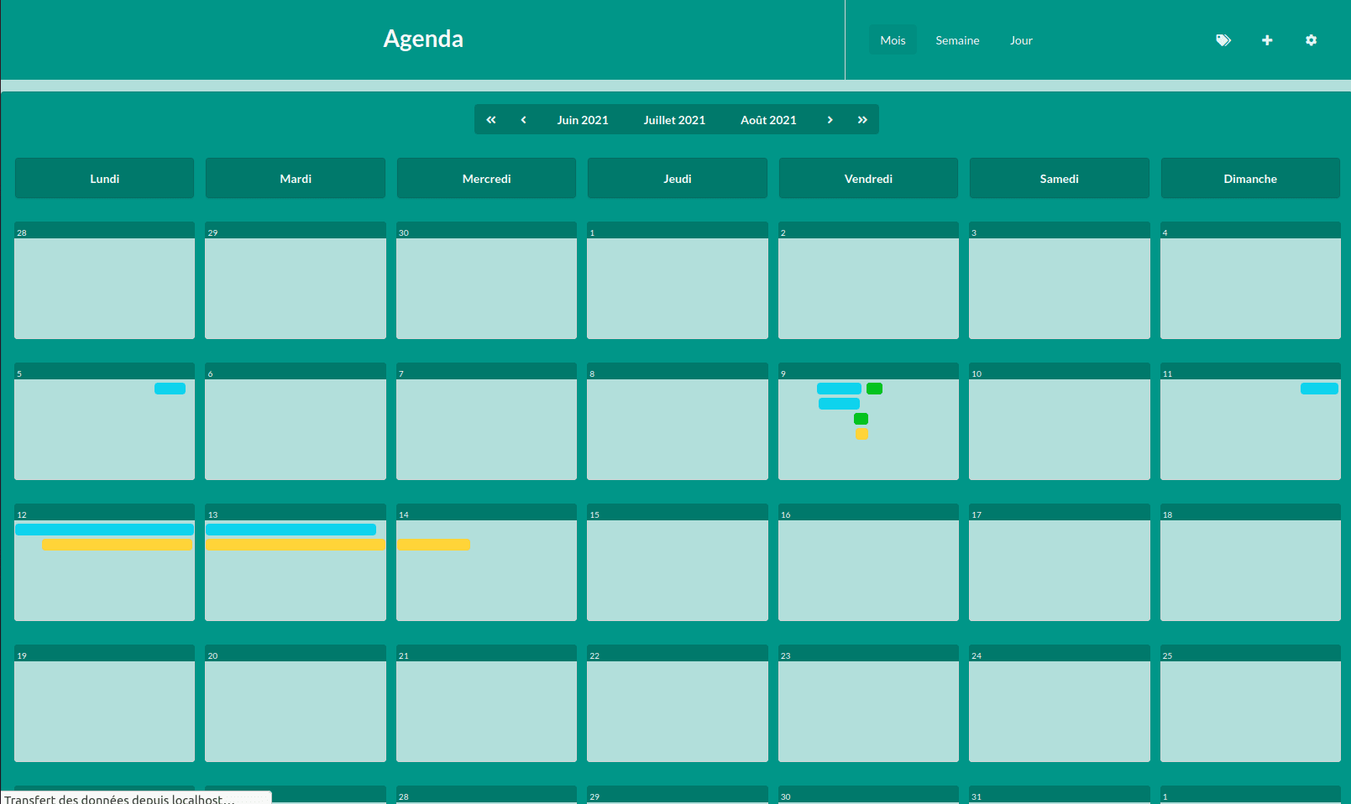
Task: Select day cell 15 under Jeudi
Action: [678, 562]
